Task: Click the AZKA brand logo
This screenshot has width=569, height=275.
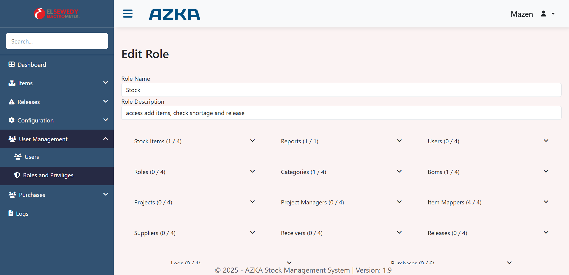Action: coord(175,14)
